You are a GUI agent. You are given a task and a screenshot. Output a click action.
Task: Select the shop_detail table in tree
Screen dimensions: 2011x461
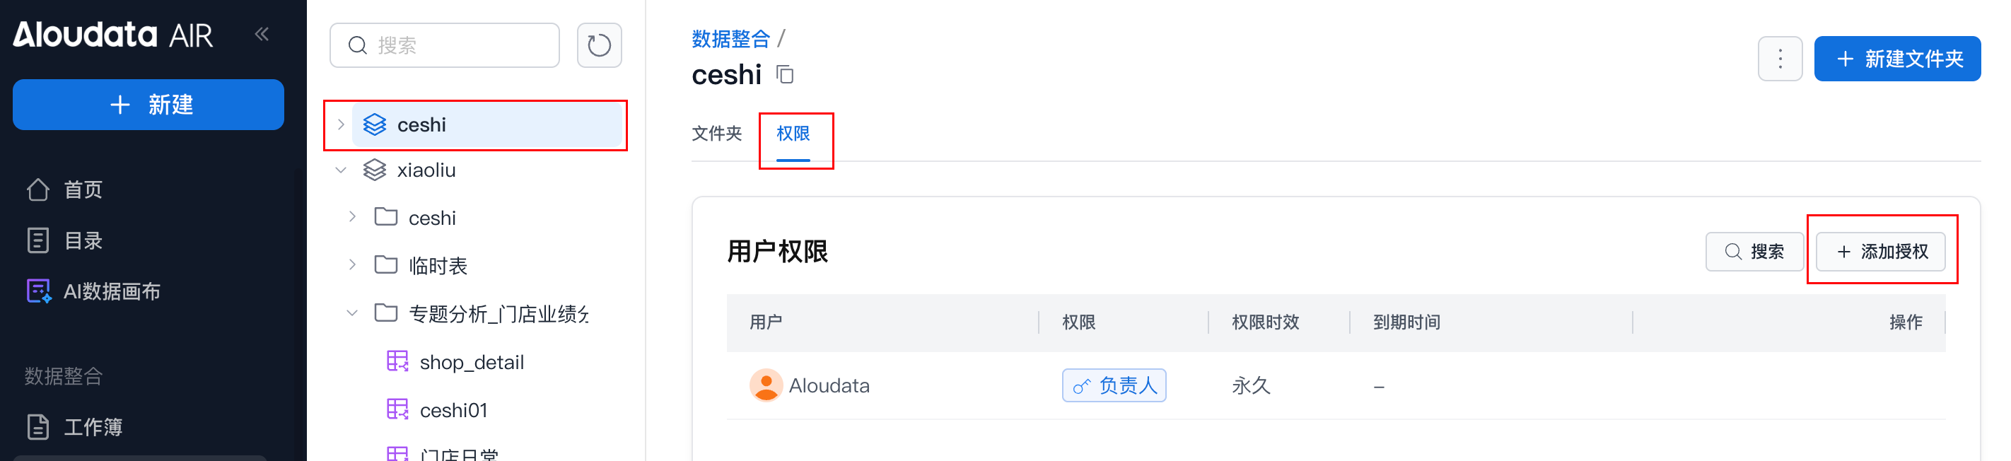(x=471, y=362)
